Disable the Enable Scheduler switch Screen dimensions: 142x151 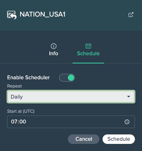point(67,78)
